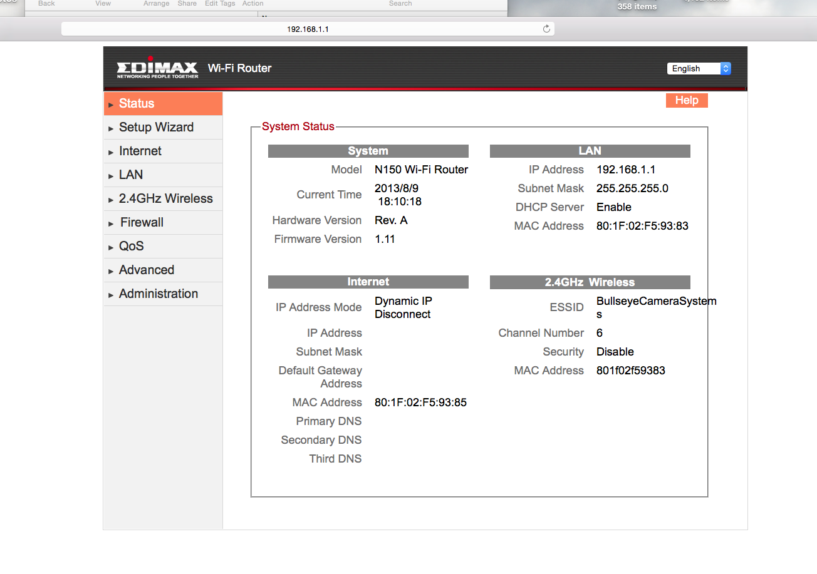
Task: Click Dynamic IP Disconnect value
Action: click(x=403, y=308)
